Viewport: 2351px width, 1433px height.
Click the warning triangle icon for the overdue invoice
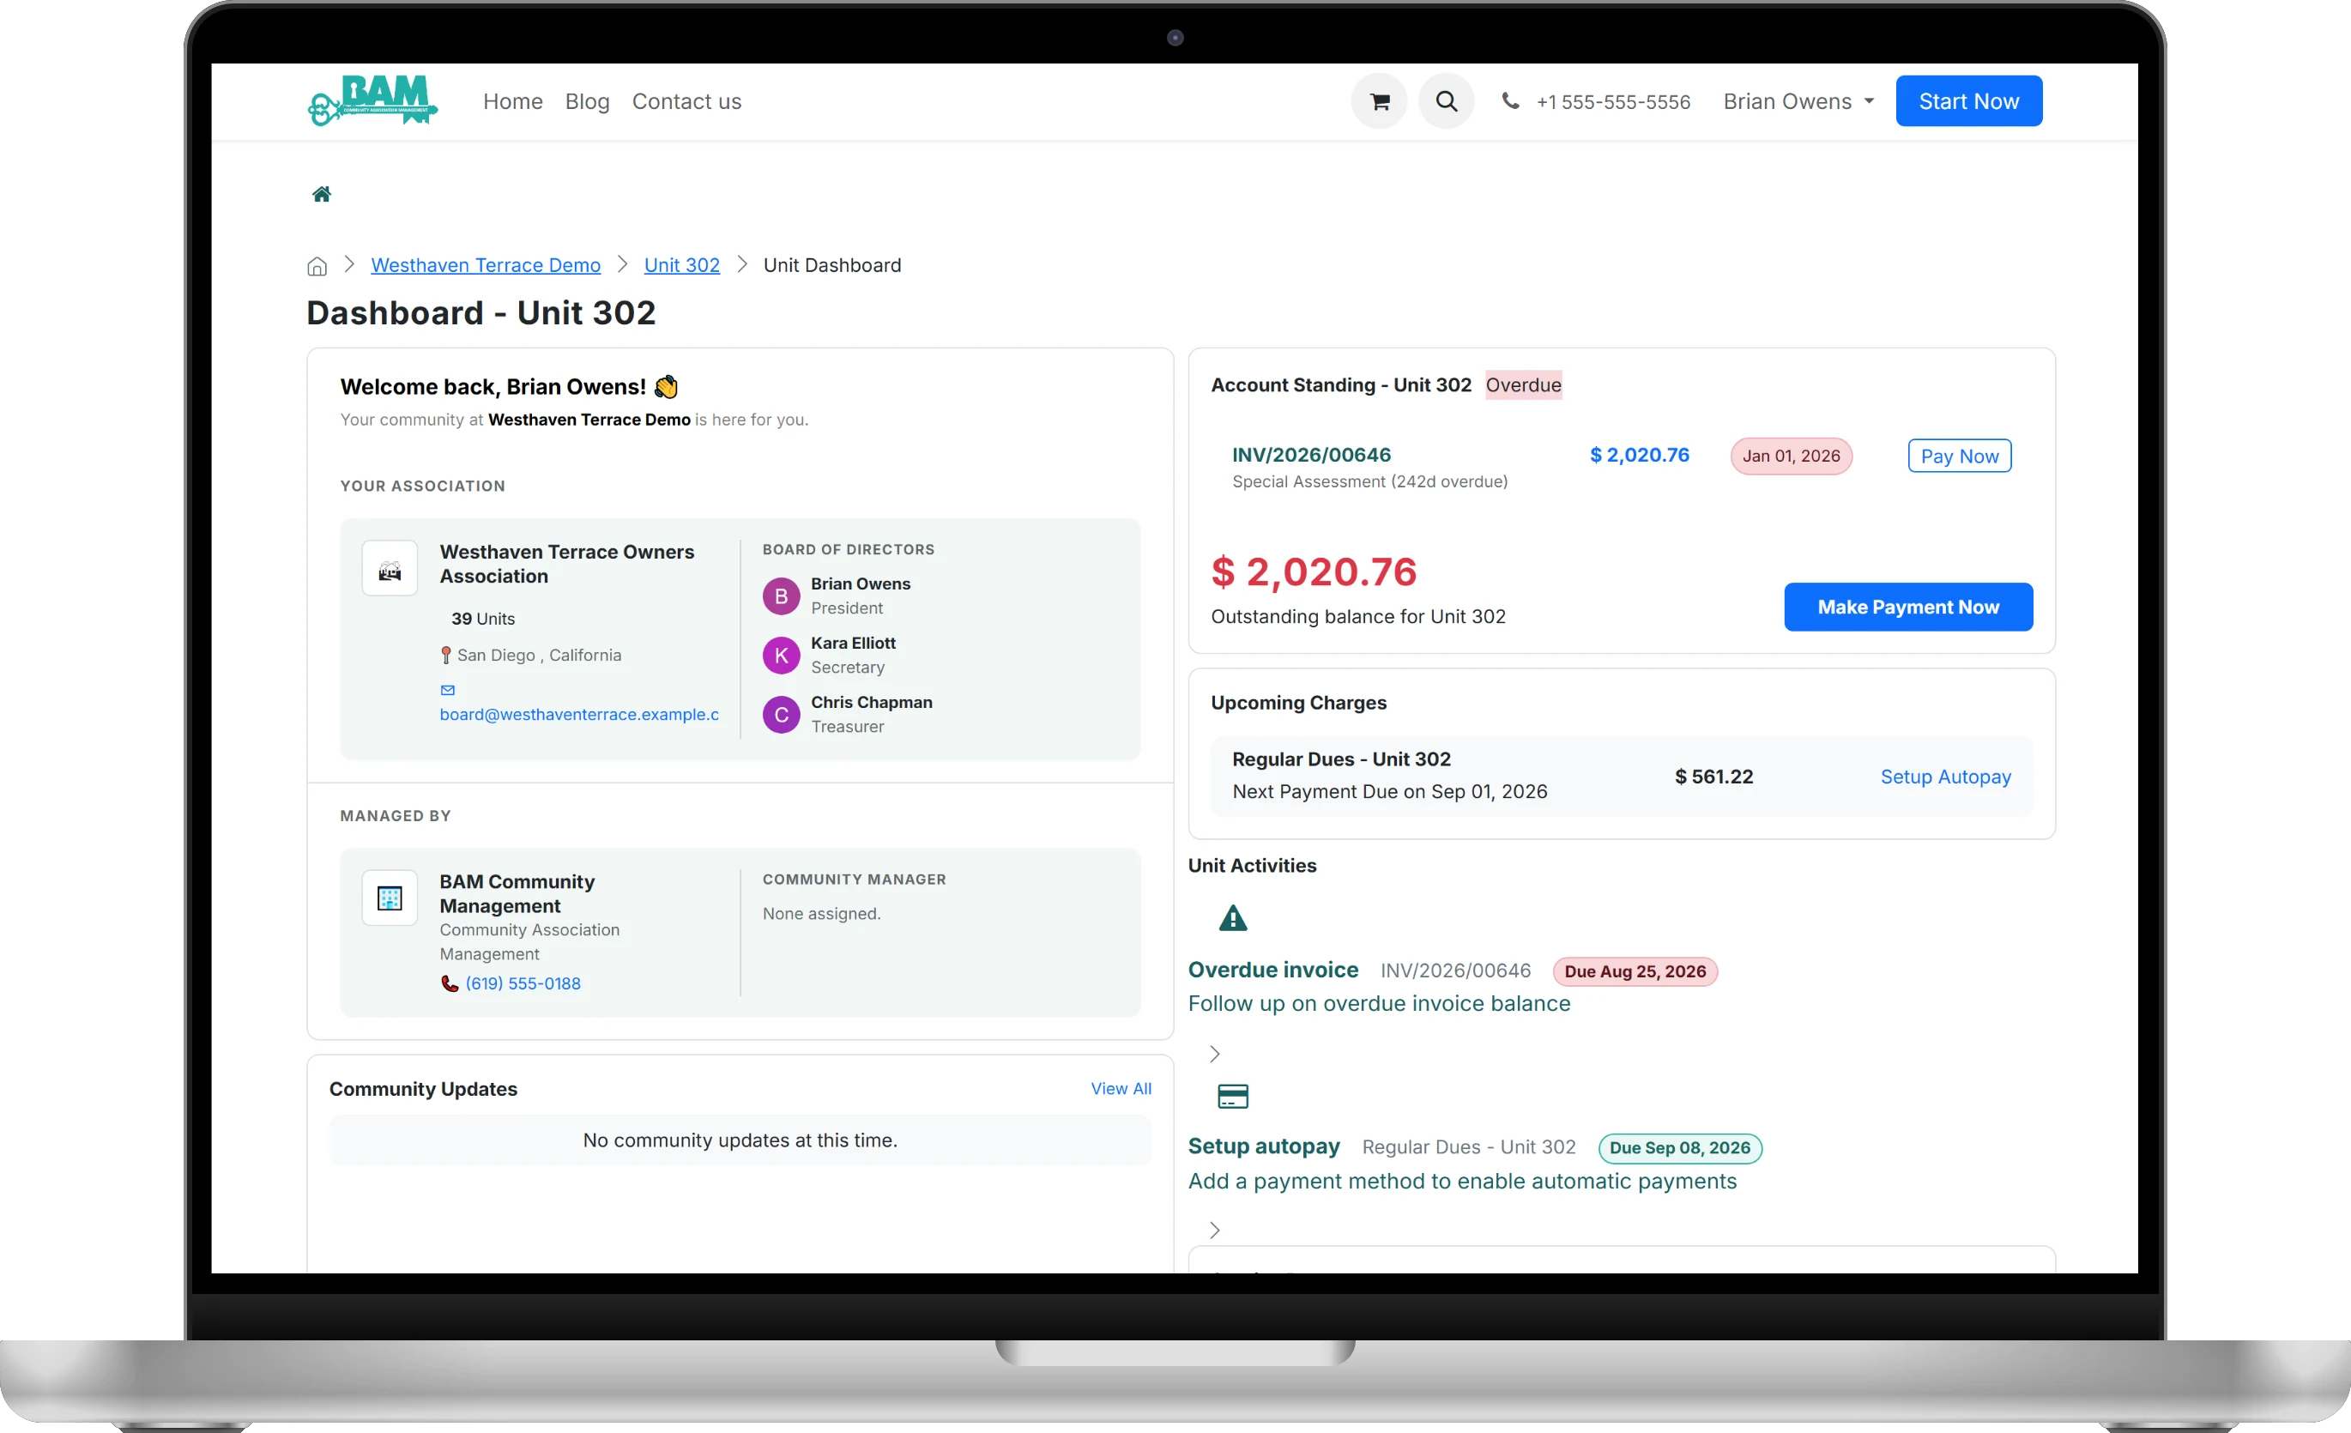pyautogui.click(x=1233, y=918)
